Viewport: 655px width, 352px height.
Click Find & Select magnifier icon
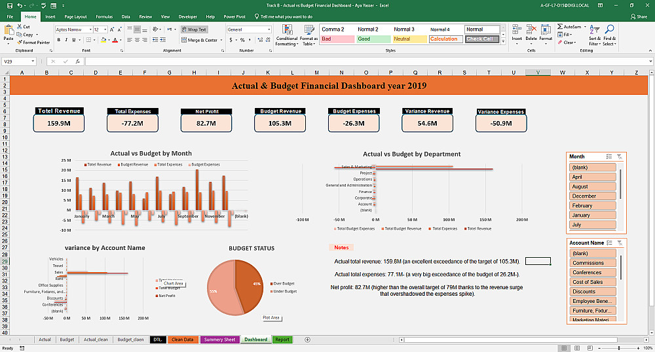click(609, 29)
